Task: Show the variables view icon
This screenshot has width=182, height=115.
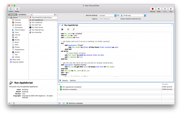Action: pyautogui.click(x=64, y=103)
